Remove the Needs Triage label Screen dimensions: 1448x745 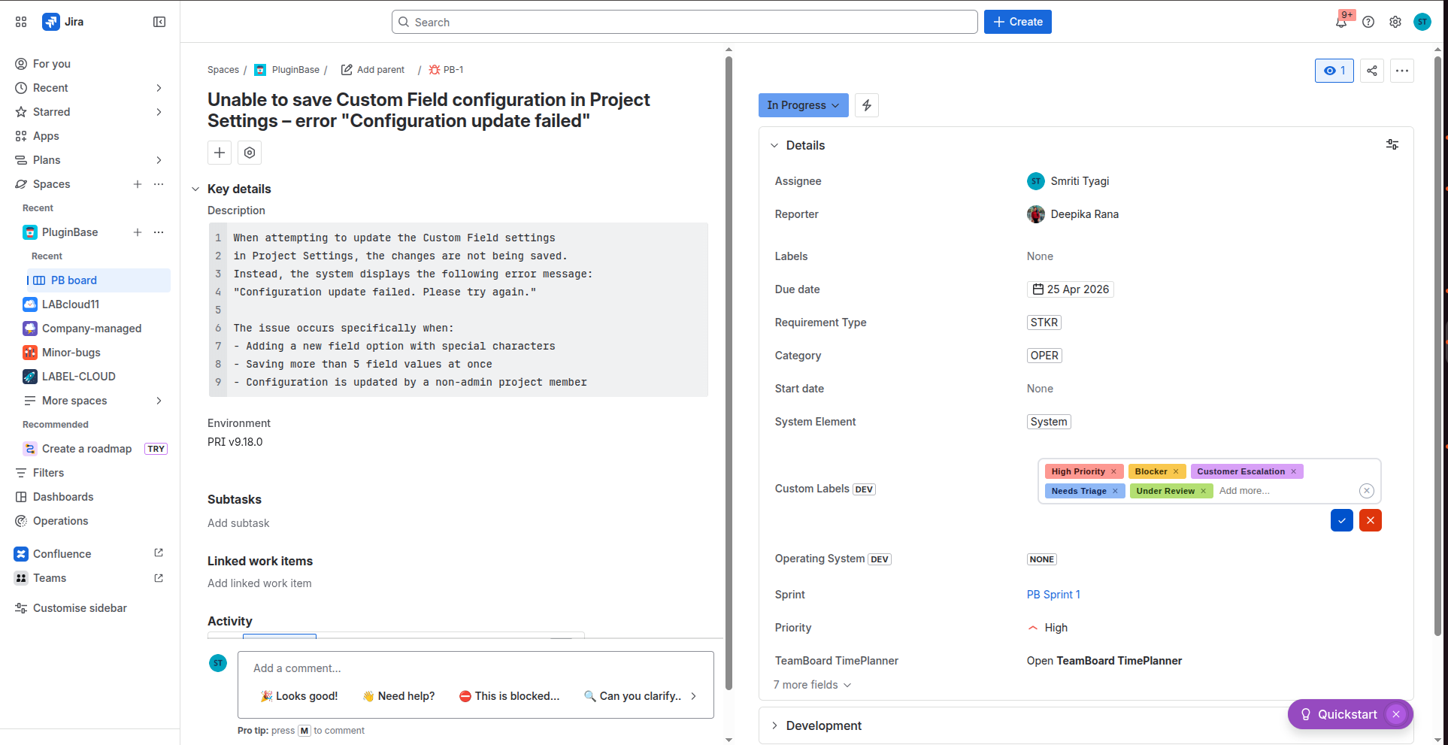(1115, 491)
